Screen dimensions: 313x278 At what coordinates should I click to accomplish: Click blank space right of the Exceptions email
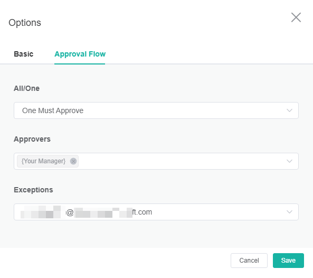tap(217, 212)
